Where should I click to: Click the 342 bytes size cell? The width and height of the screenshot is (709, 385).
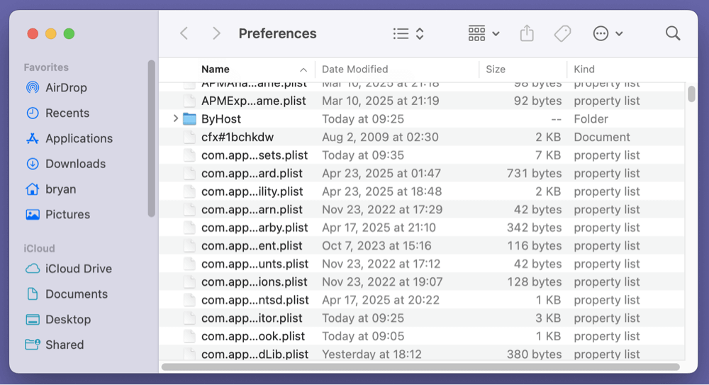pyautogui.click(x=534, y=228)
